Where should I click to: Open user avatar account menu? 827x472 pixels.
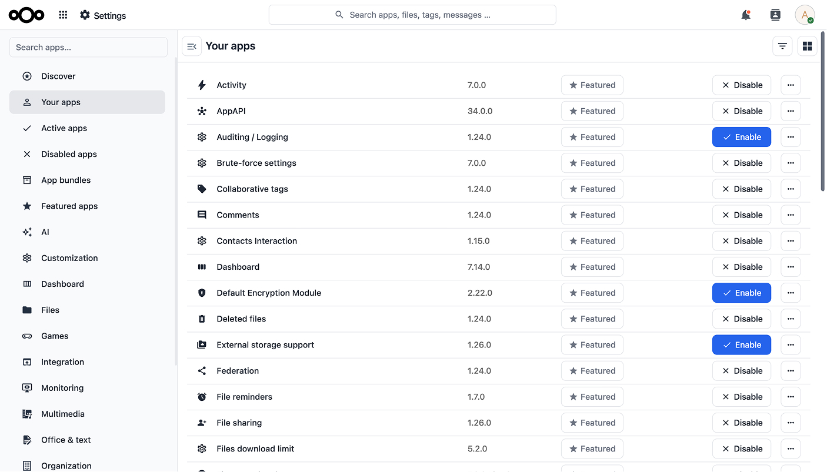(805, 15)
